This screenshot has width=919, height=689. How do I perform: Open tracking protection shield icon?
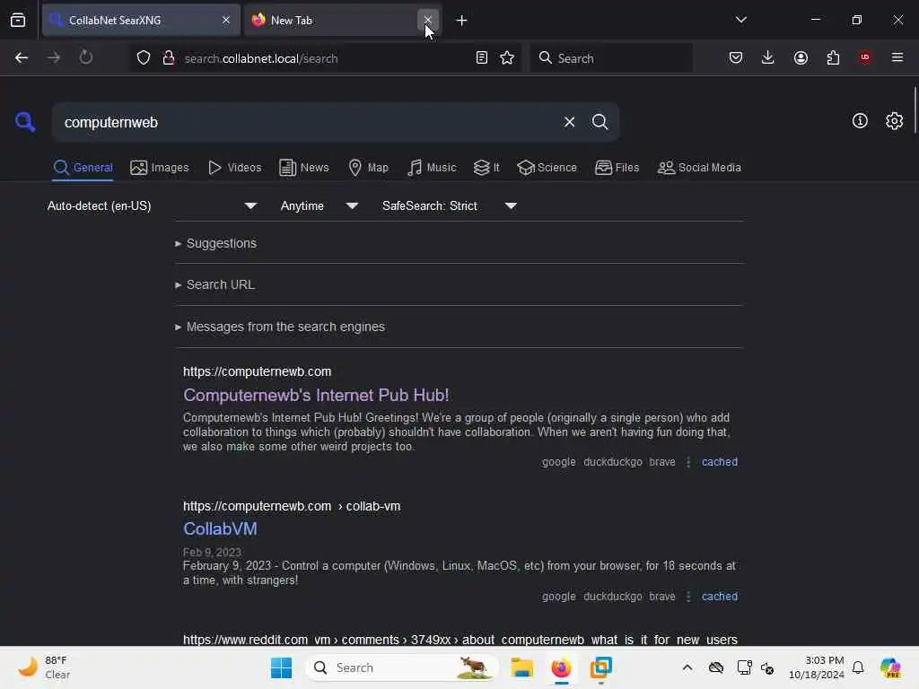point(144,57)
